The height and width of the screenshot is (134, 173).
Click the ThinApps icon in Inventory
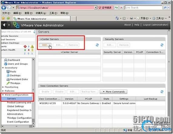[x=8, y=83]
